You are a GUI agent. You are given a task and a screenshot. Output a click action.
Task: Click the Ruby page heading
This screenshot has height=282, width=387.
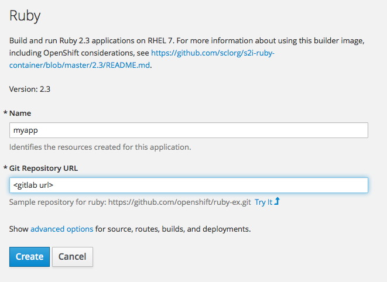click(25, 16)
